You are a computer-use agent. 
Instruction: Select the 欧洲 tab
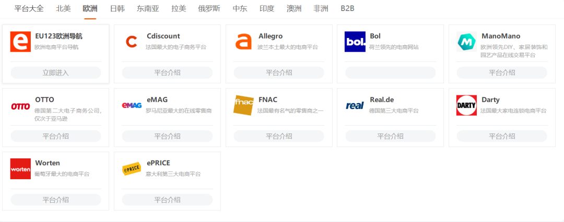click(90, 9)
